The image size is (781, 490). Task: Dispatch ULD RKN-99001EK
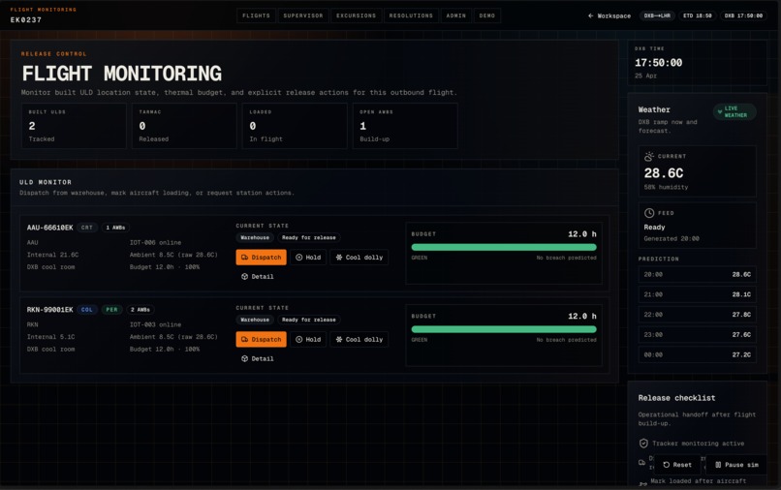[261, 340]
